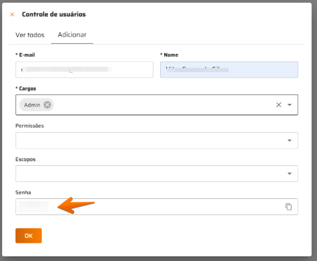Confirm with the orange OK button

coord(29,235)
